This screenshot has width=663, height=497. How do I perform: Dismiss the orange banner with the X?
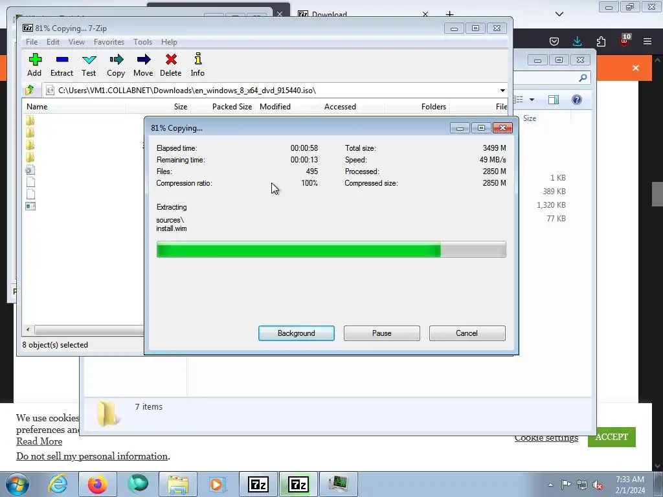point(636,68)
